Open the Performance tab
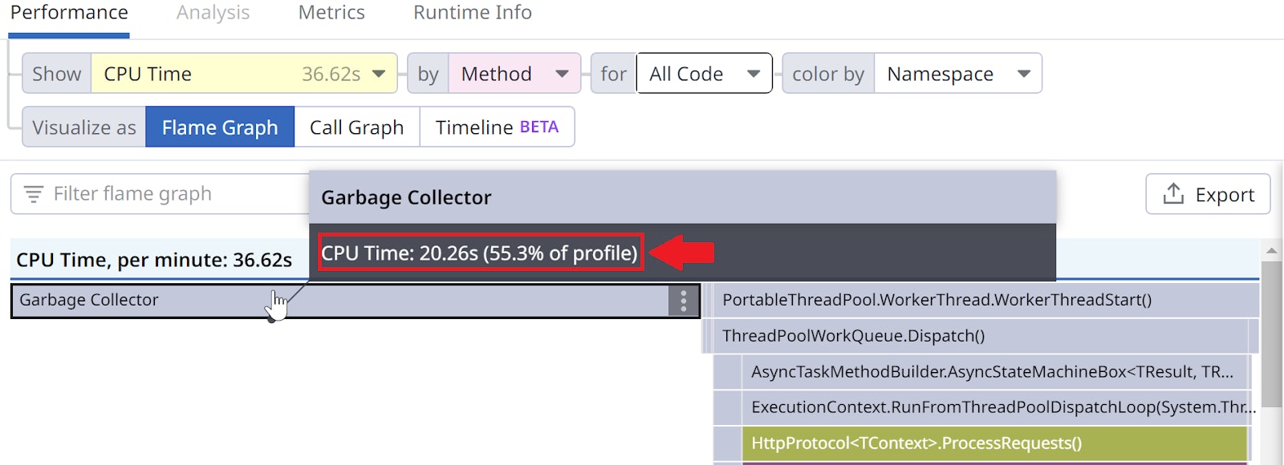 [69, 14]
